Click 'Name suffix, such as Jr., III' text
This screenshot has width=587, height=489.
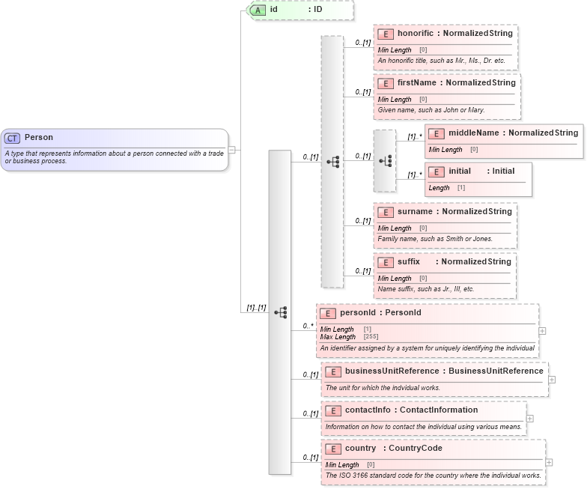[x=425, y=289]
